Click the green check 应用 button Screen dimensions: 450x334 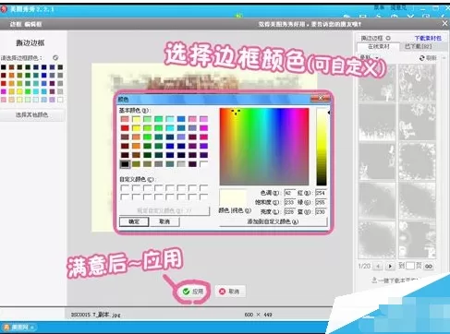point(193,291)
